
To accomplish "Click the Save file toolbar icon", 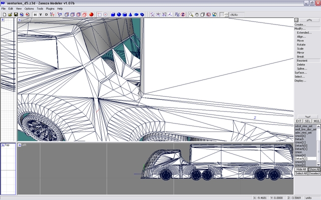I will tap(16, 14).
